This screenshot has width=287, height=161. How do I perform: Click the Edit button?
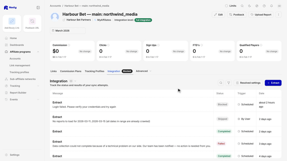click(x=218, y=15)
